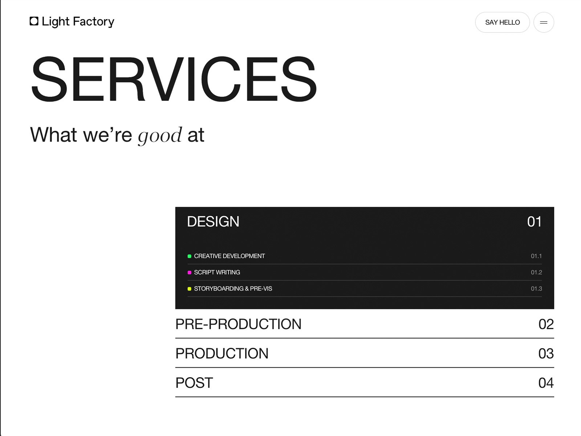Select the Script Writing item

point(217,272)
